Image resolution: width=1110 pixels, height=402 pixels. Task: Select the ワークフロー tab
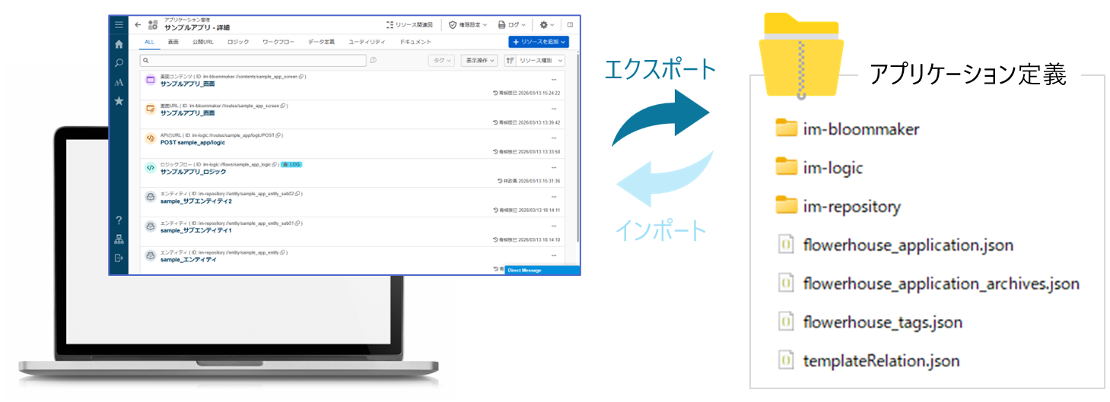pos(278,42)
